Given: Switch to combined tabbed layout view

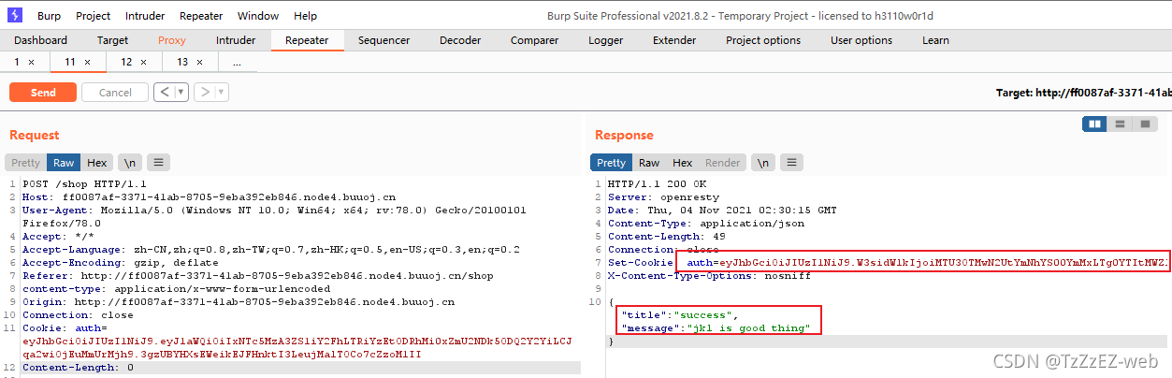Looking at the screenshot, I should click(1145, 124).
